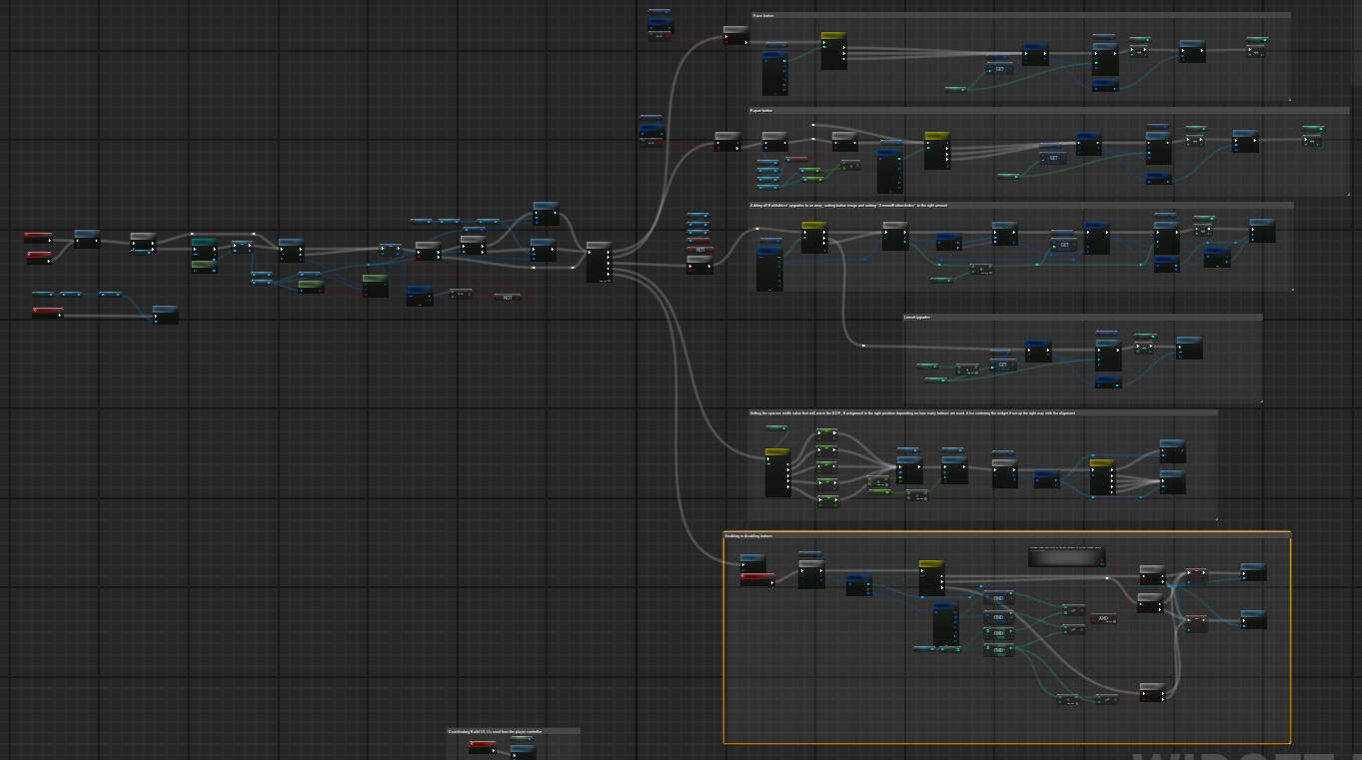Viewport: 1362px width, 760px height.
Task: Click the GET node in the third comment box
Action: coord(1063,244)
